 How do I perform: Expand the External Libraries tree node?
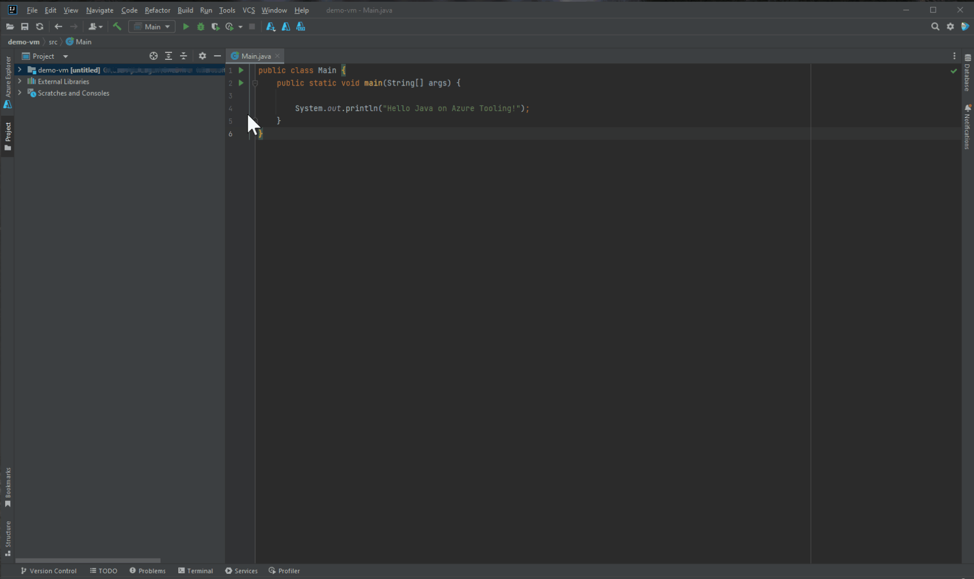pyautogui.click(x=20, y=81)
